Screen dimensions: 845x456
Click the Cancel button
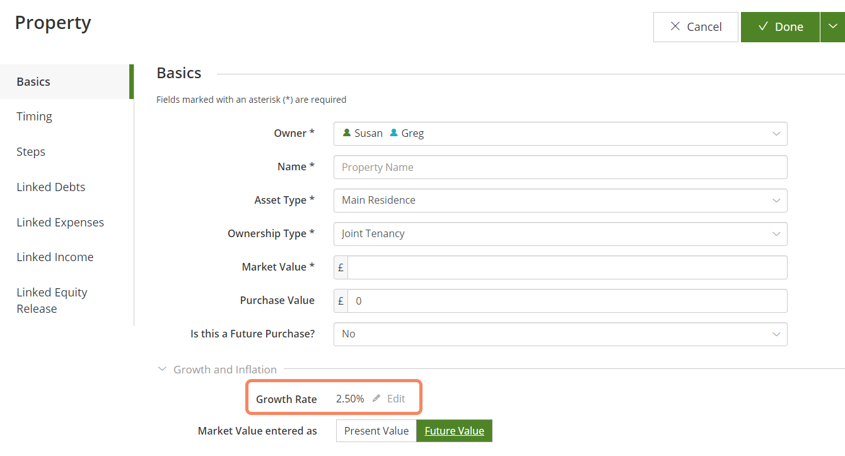(x=696, y=27)
